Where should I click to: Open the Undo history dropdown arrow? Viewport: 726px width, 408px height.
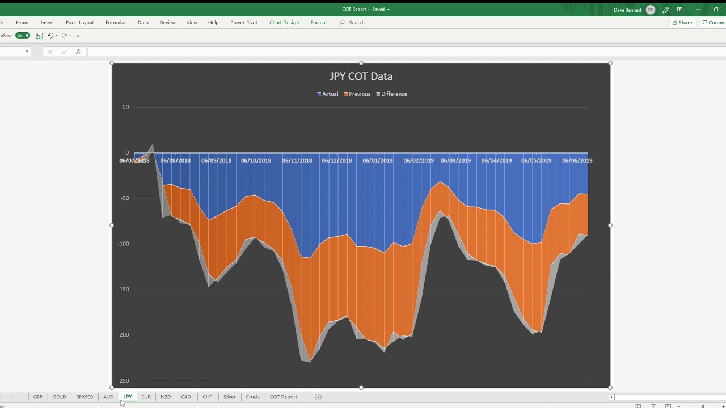coord(56,36)
